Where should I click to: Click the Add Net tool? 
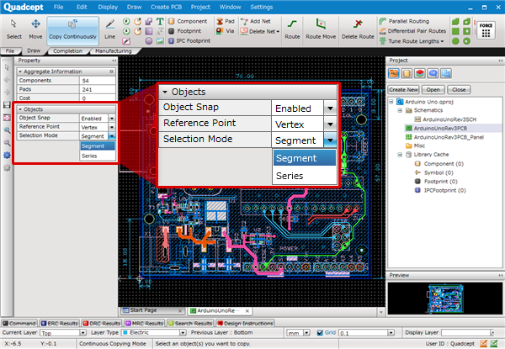[x=256, y=21]
